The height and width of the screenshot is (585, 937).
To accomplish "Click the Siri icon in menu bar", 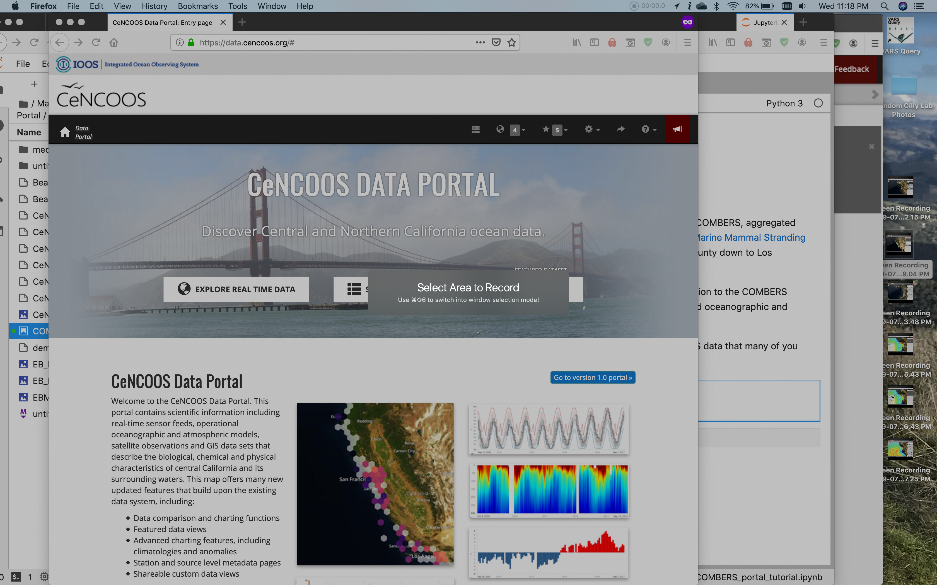I will click(x=903, y=6).
